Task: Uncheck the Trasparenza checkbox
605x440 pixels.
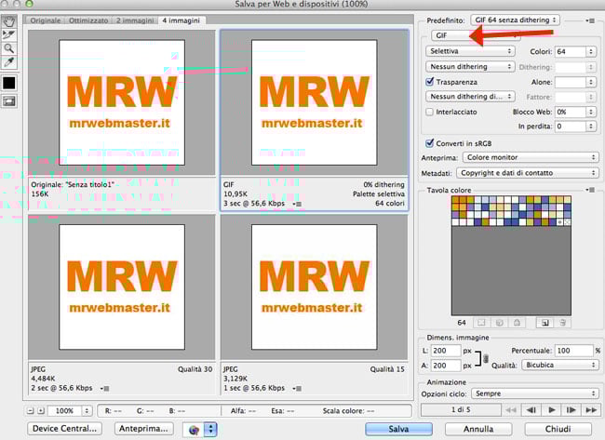Action: coord(429,82)
